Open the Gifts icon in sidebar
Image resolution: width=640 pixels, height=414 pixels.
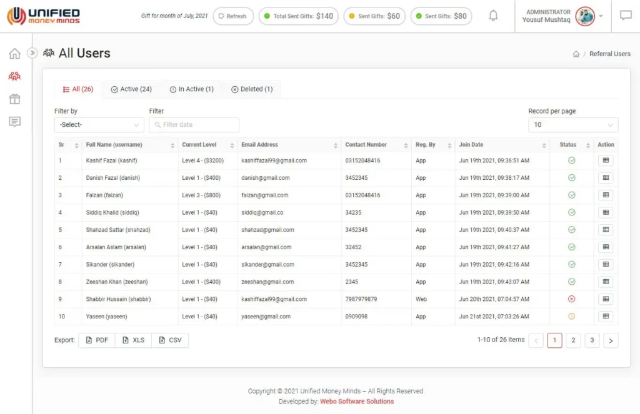[x=14, y=99]
